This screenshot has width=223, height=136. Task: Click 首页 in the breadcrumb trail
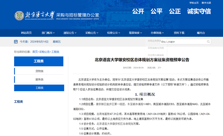[x=35, y=52]
